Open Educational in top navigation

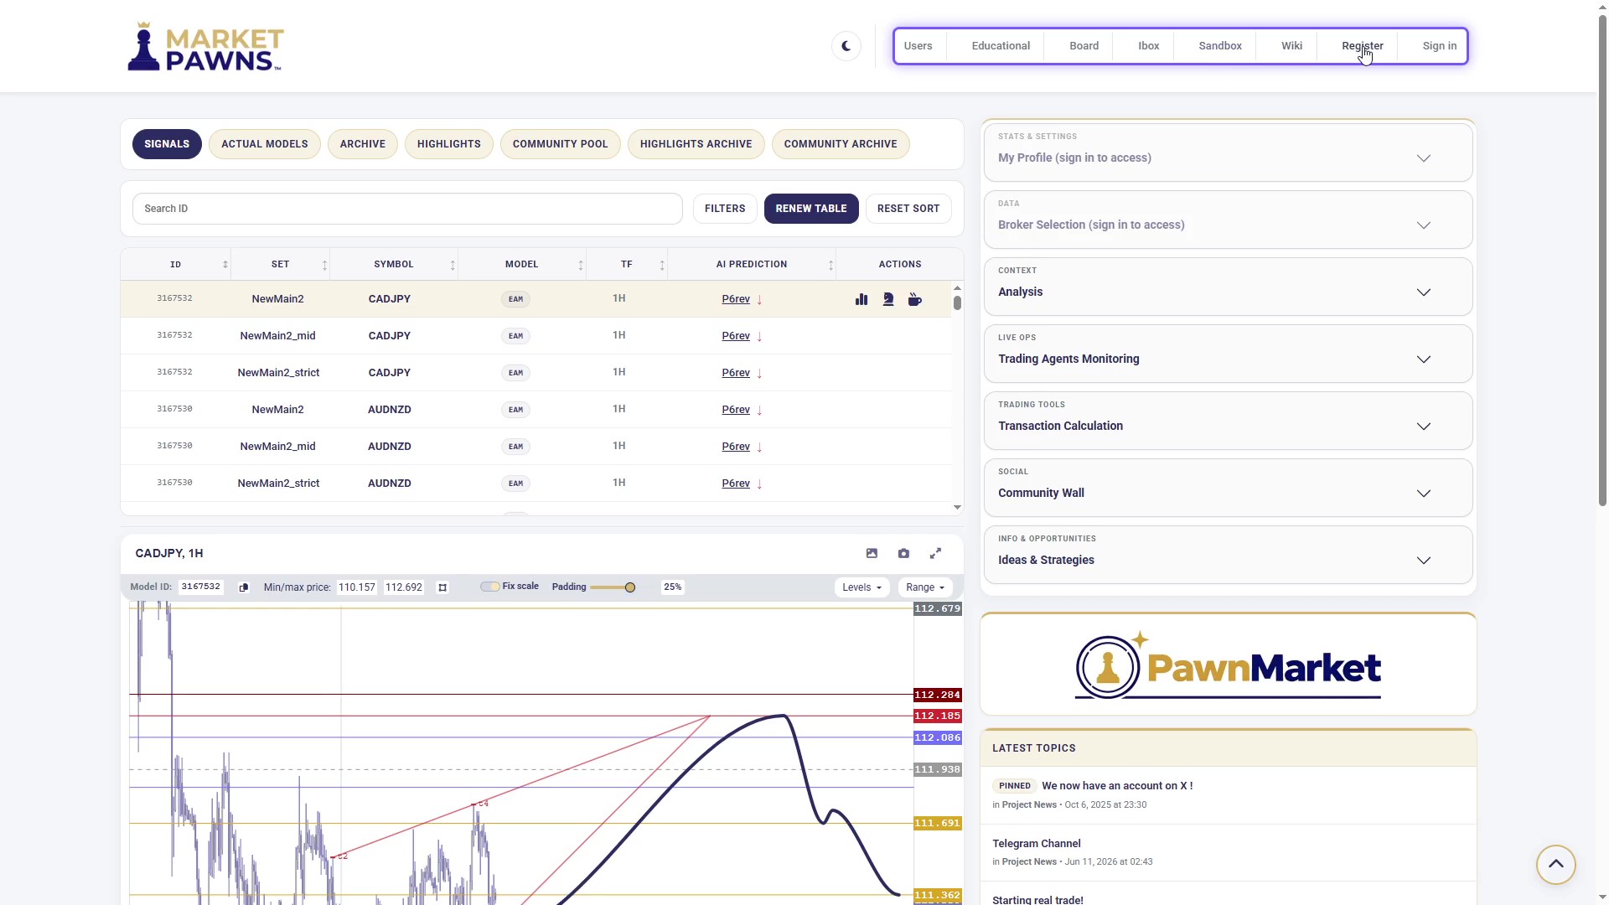pos(1001,46)
